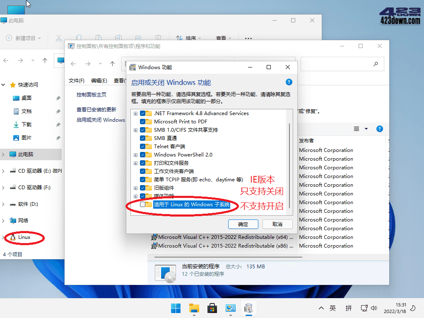Viewport: 424px width, 318px height.
Task: Uncheck .NET Framework 4.8 Advanced Services
Action: [142, 113]
